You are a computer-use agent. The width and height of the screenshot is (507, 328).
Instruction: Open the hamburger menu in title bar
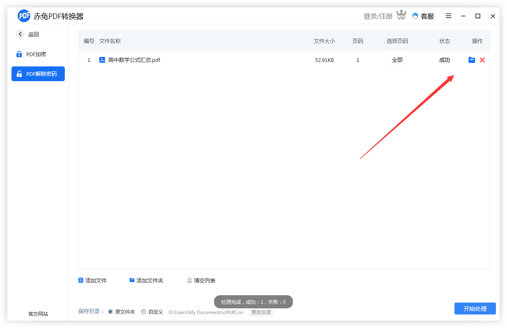[x=448, y=16]
